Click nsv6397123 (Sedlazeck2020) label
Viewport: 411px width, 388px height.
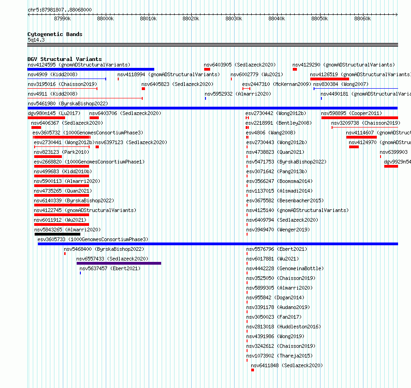click(x=131, y=142)
